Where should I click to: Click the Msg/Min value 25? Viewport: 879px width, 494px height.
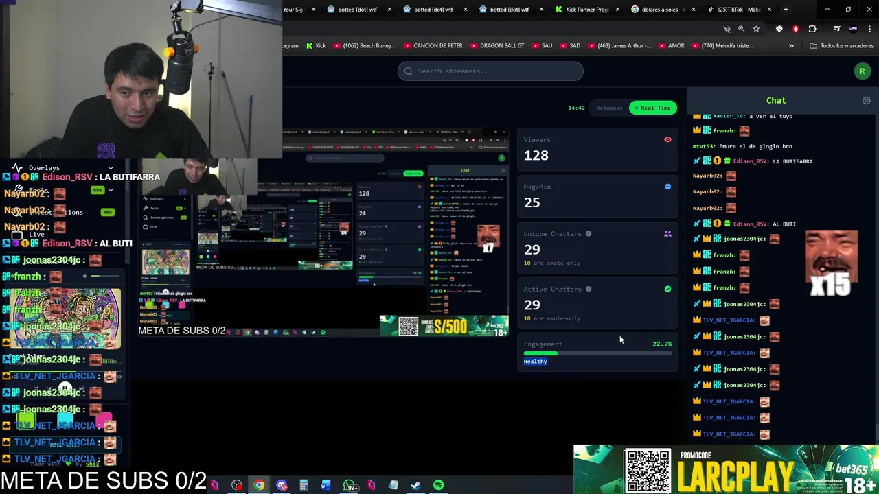[532, 202]
